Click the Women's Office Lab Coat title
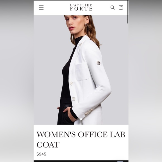Image resolution: width=162 pixels, height=162 pixels. 81,139
